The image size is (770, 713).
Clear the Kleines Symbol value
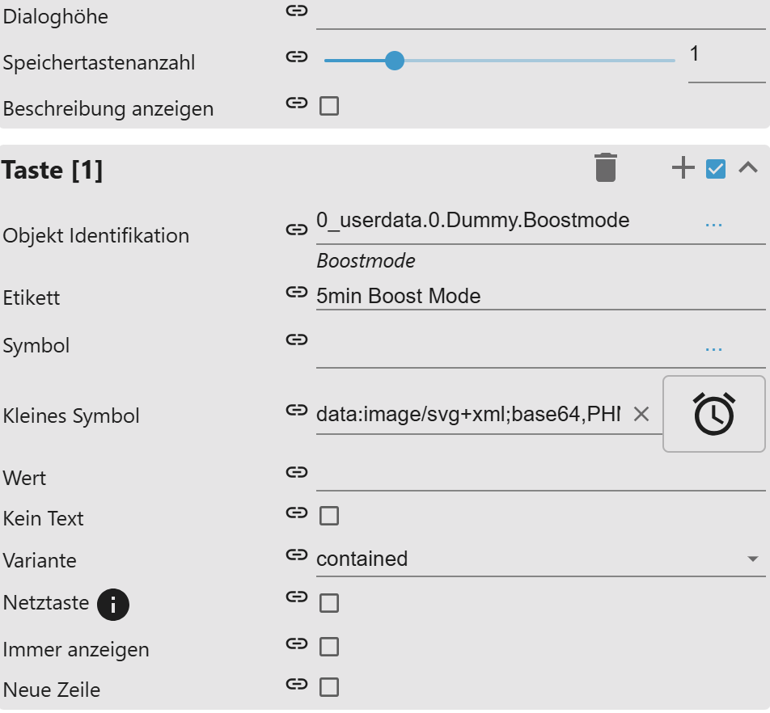[x=641, y=414]
